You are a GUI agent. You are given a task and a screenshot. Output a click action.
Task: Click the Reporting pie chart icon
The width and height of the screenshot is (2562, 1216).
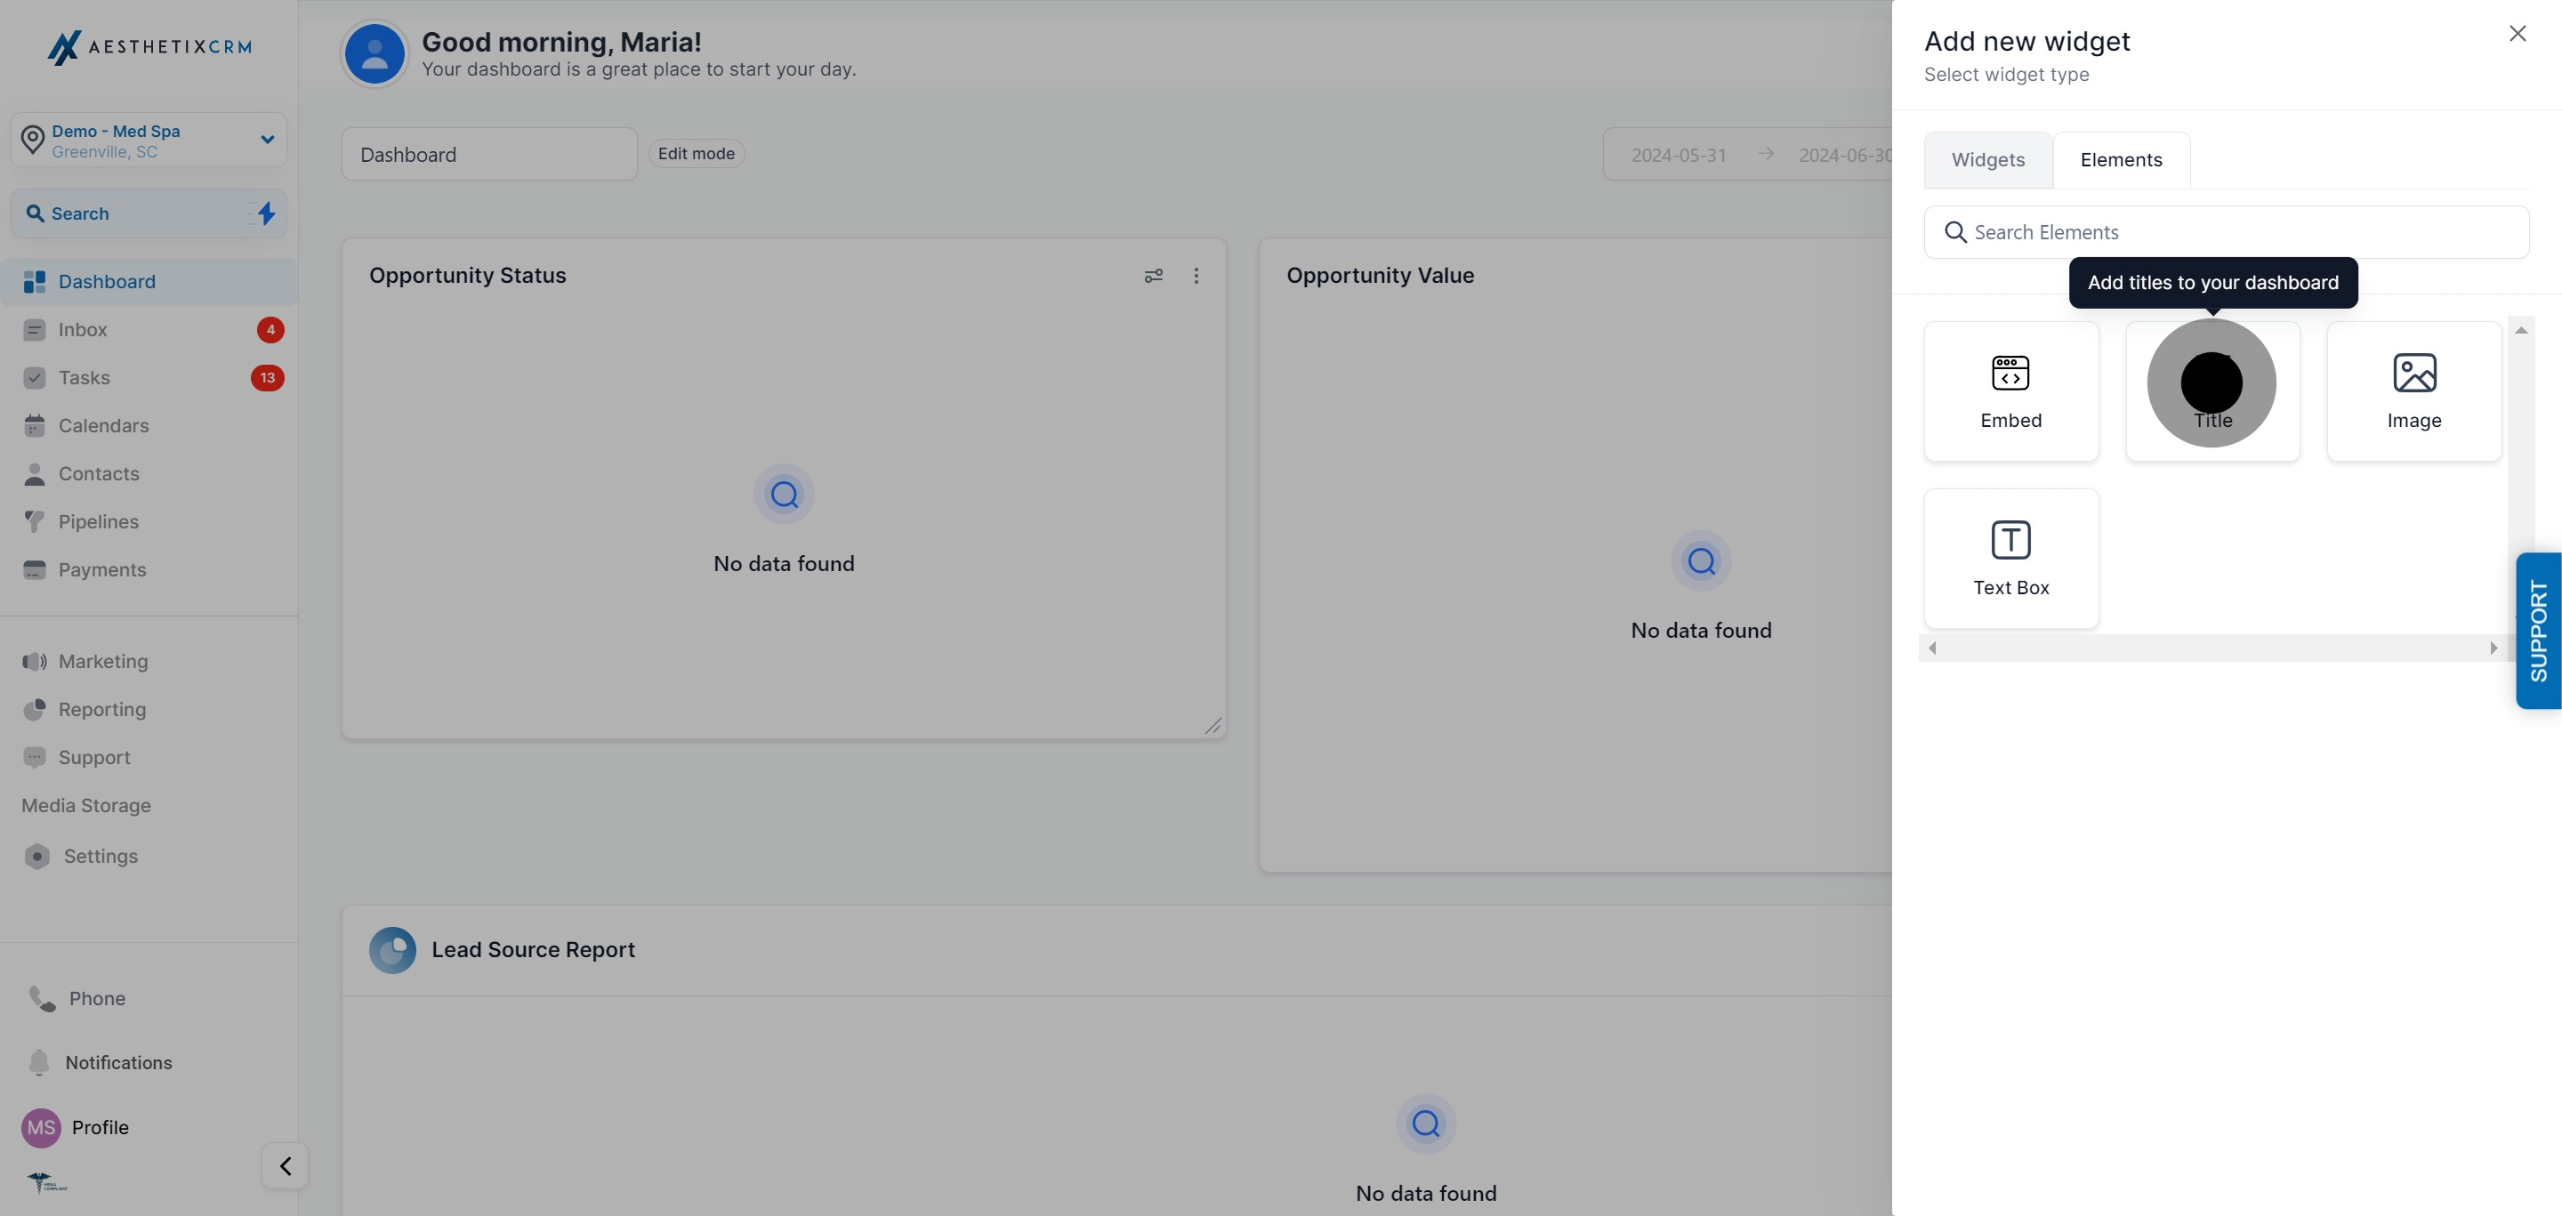click(35, 710)
